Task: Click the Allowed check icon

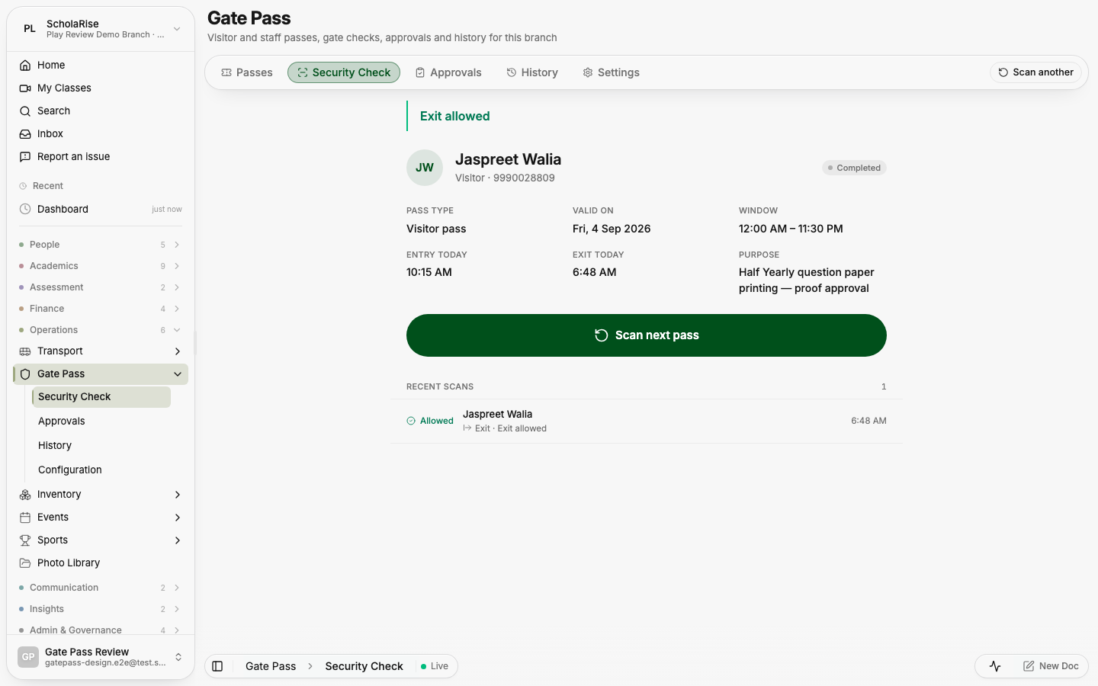Action: [411, 421]
